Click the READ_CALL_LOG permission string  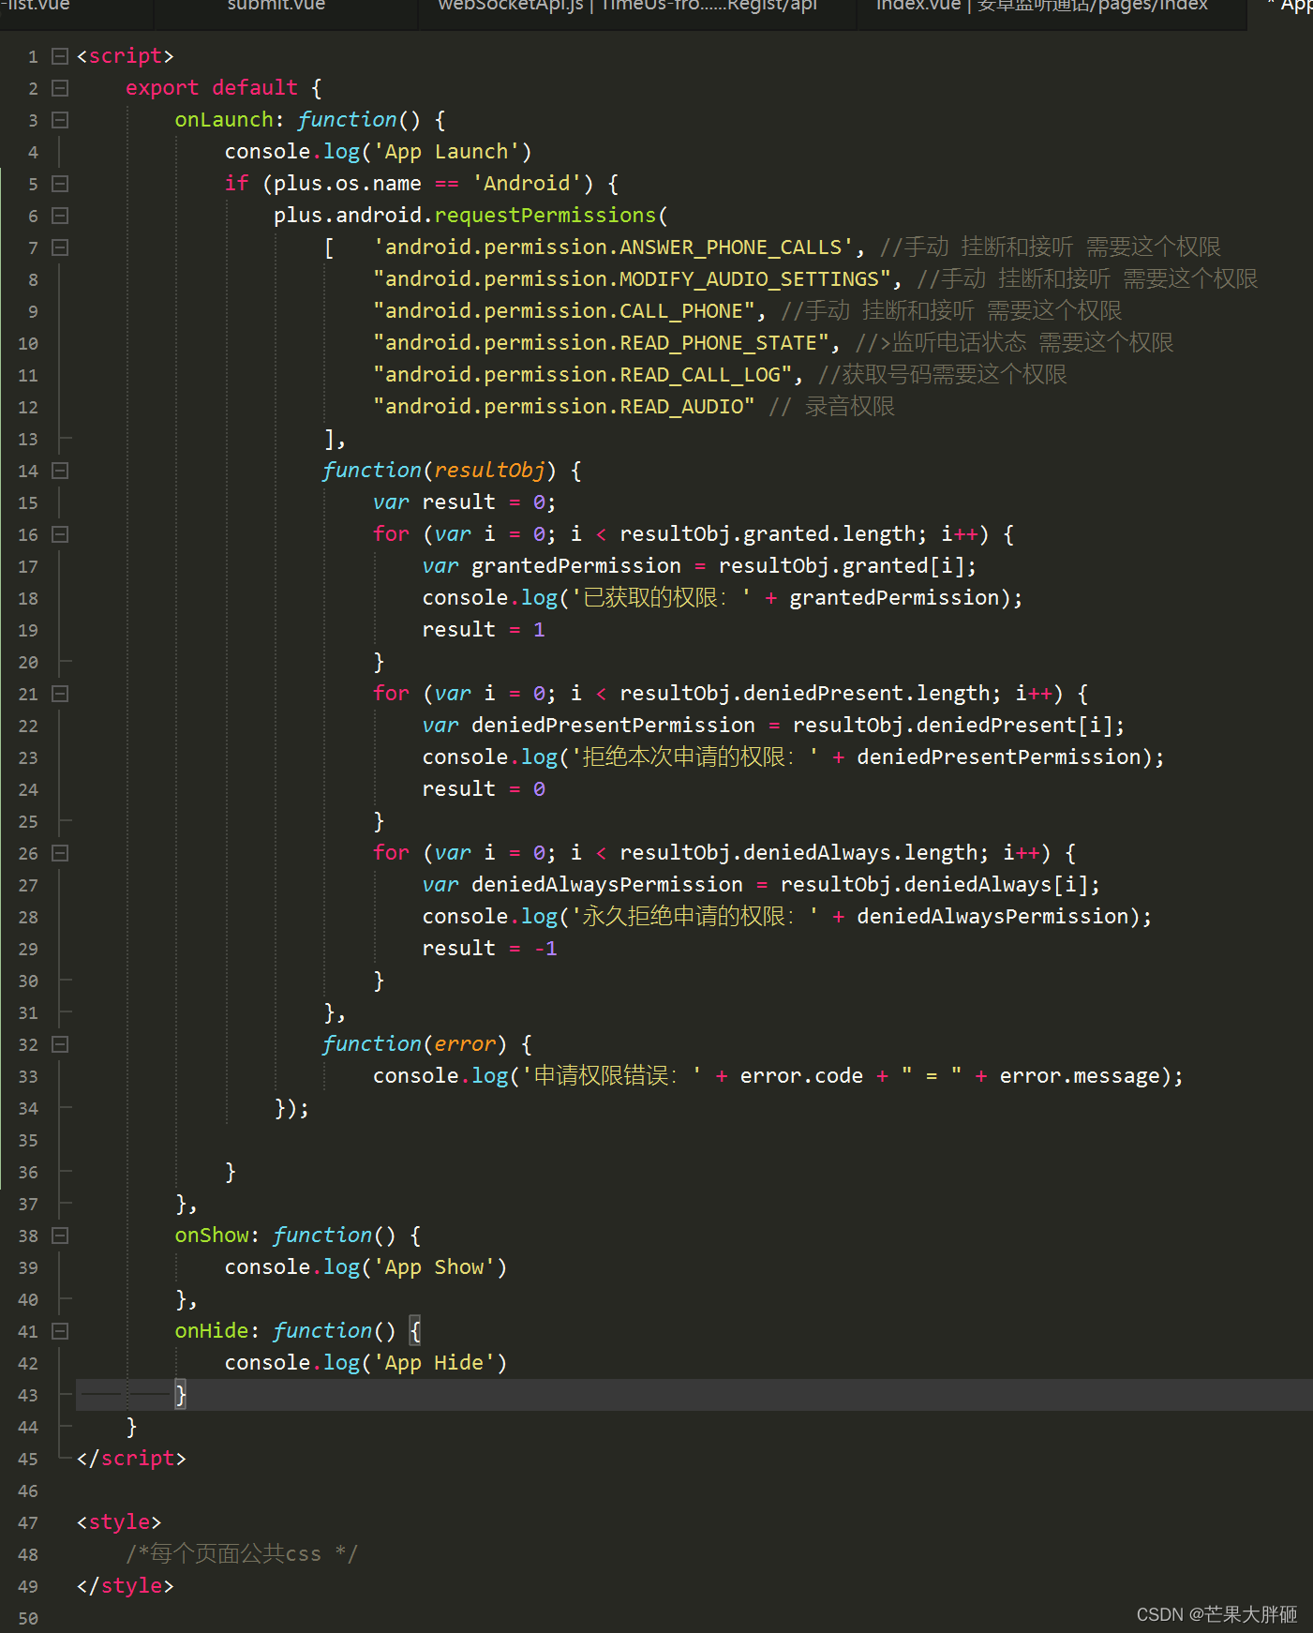click(x=583, y=375)
